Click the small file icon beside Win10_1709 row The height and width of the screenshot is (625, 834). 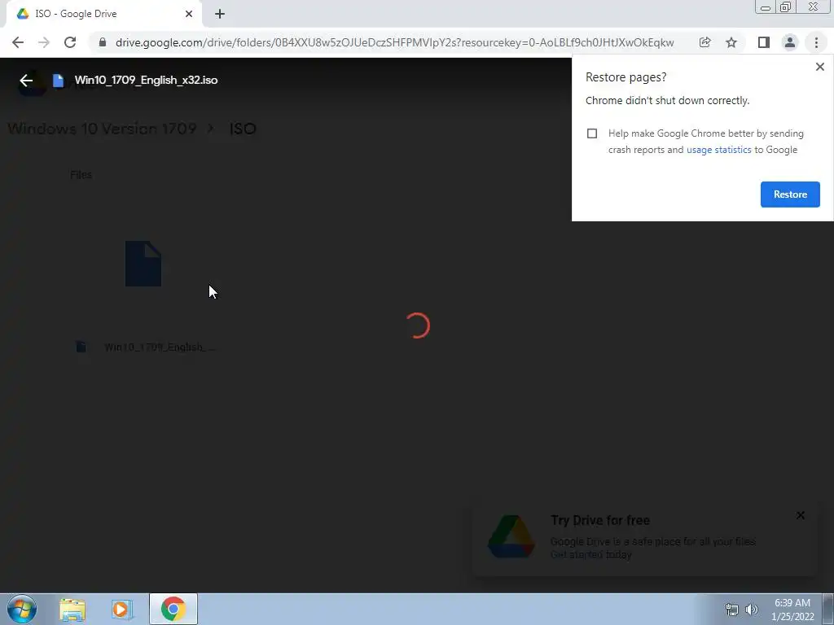coord(81,347)
